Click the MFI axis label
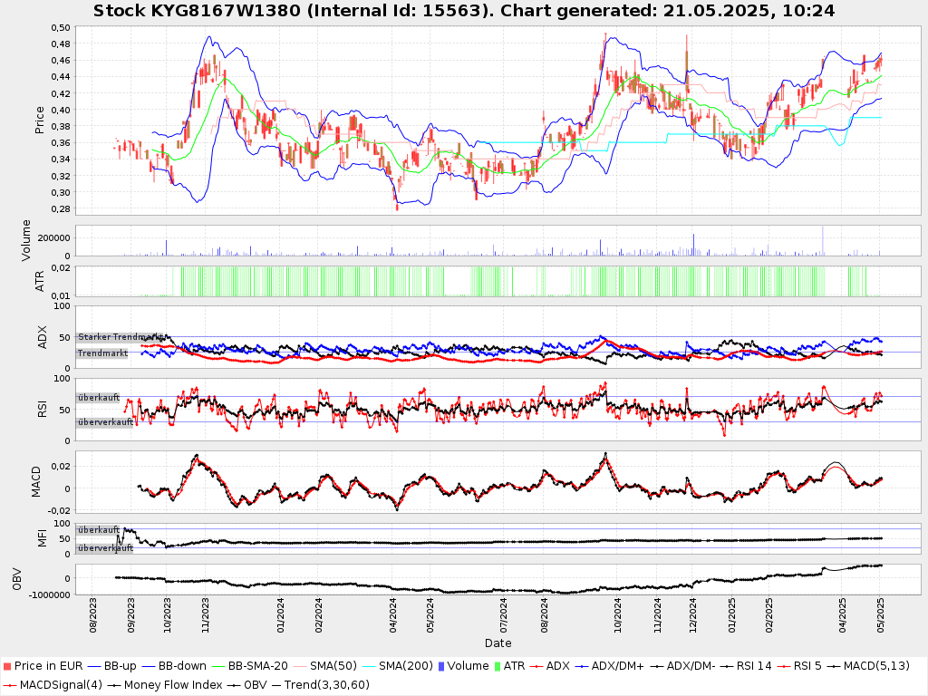The image size is (928, 696). pyautogui.click(x=42, y=538)
